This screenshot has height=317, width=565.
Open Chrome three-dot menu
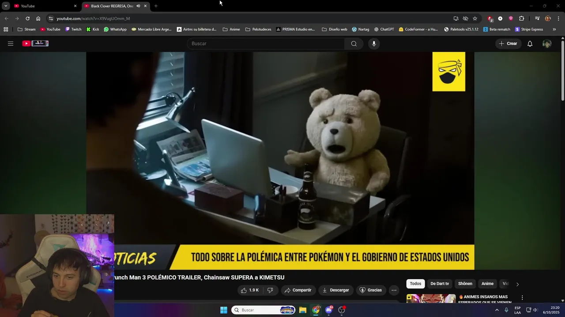[x=558, y=18]
